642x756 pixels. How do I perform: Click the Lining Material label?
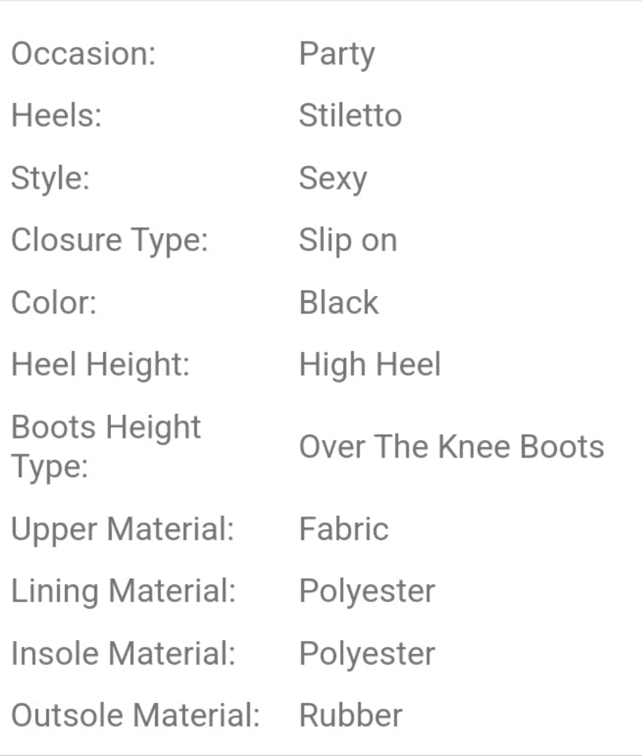(123, 591)
